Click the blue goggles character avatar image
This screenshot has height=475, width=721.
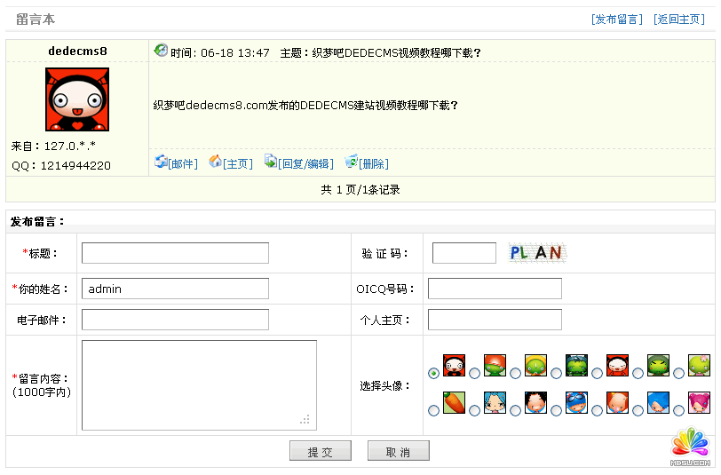576,403
